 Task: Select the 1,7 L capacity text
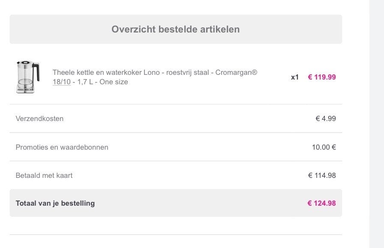point(85,82)
